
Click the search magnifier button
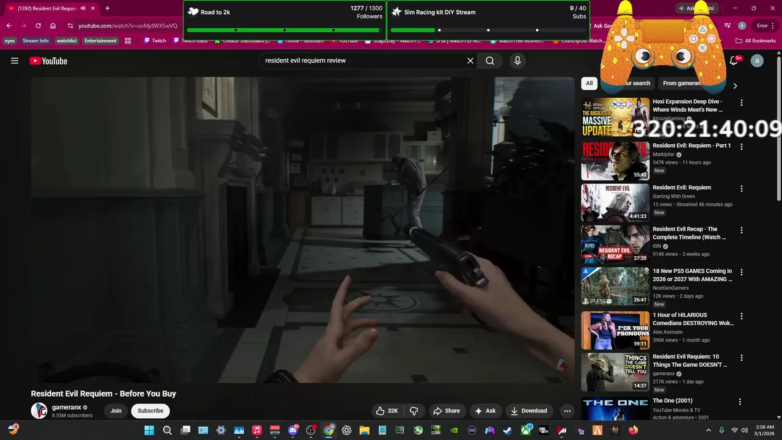click(490, 61)
